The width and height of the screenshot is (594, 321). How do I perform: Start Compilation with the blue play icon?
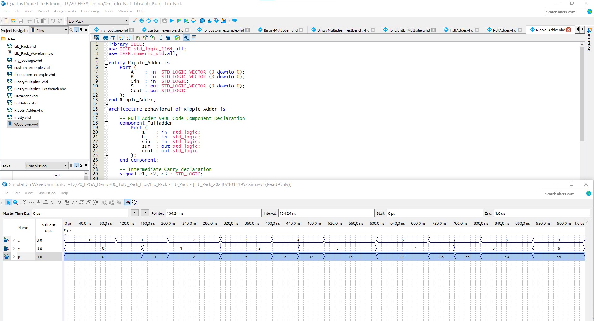[x=172, y=21]
